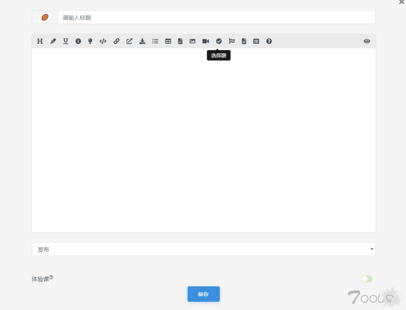This screenshot has height=310, width=406.
Task: Toggle the 体验课 switch
Action: tap(367, 279)
